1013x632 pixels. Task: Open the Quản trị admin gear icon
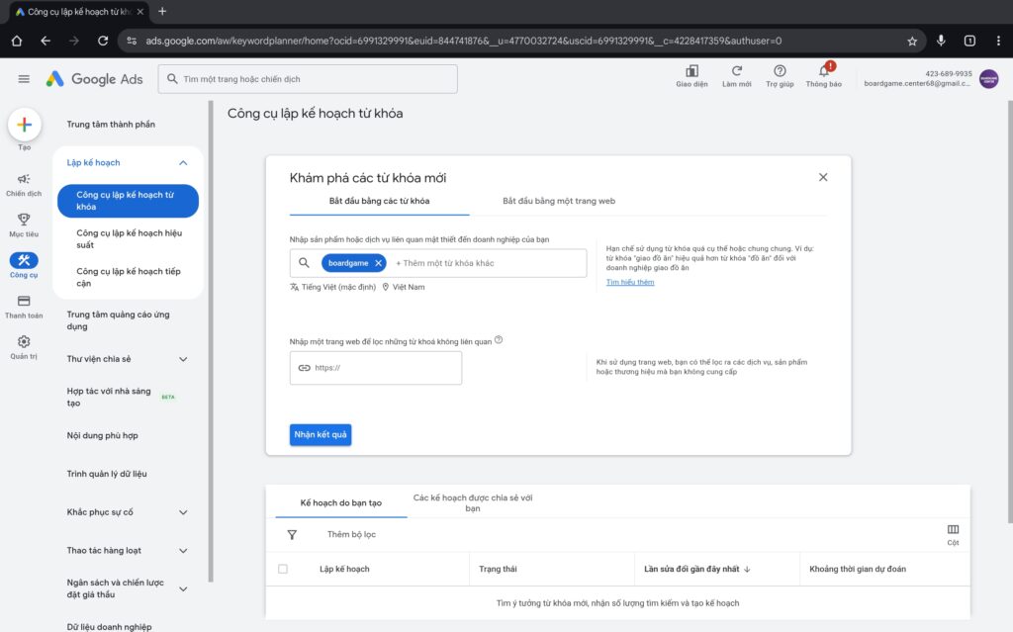pyautogui.click(x=24, y=342)
